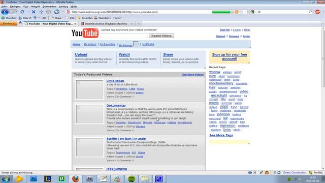Screen dimensions: 325x183
Task: Click the 'I like it!' thumbs-up button
Action: [25, 18]
